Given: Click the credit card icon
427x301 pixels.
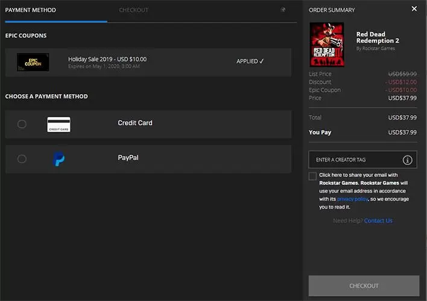Looking at the screenshot, I should coord(59,125).
